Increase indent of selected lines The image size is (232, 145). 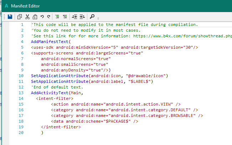coord(82,17)
